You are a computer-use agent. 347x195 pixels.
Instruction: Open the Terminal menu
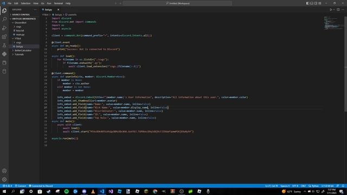pyautogui.click(x=59, y=3)
